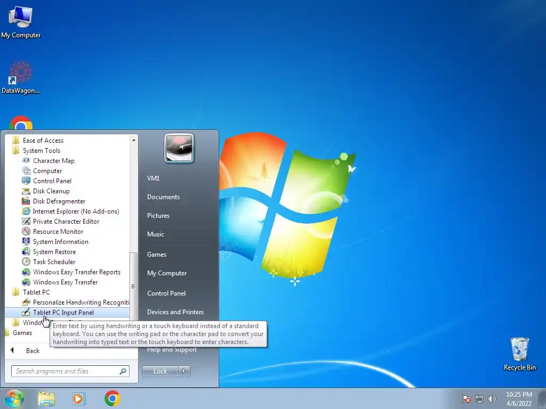Click the Show desktop button

coord(542,398)
